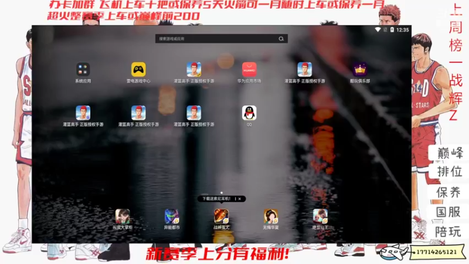Open 无悔华夏 game in the dock

pos(271,216)
